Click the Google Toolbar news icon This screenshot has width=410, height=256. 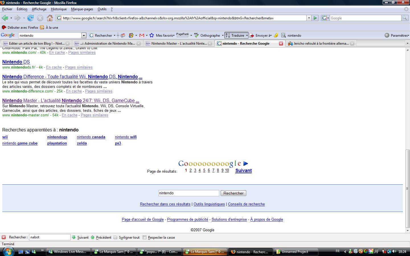click(123, 36)
